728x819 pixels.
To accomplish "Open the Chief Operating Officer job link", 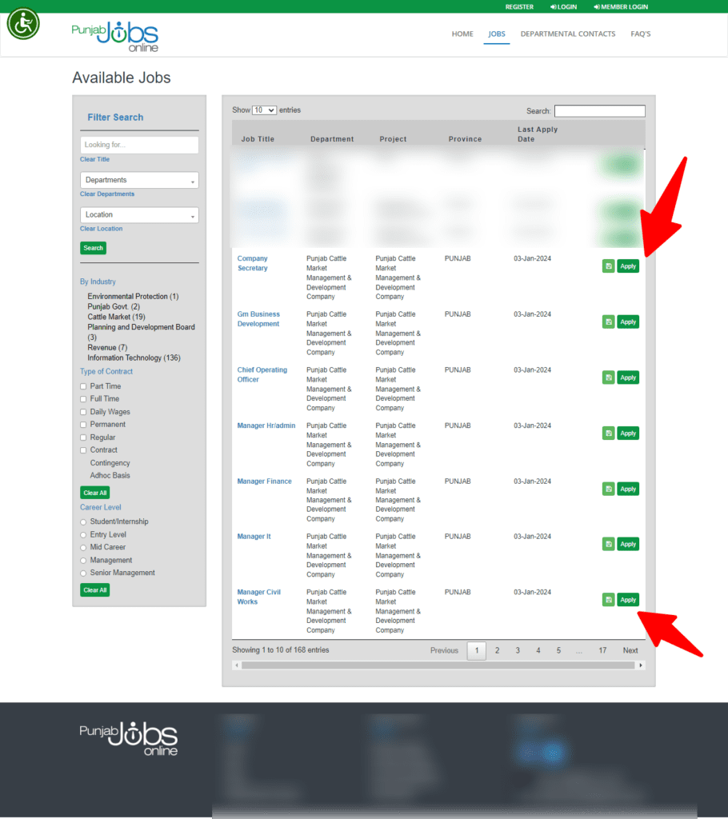I will point(262,374).
